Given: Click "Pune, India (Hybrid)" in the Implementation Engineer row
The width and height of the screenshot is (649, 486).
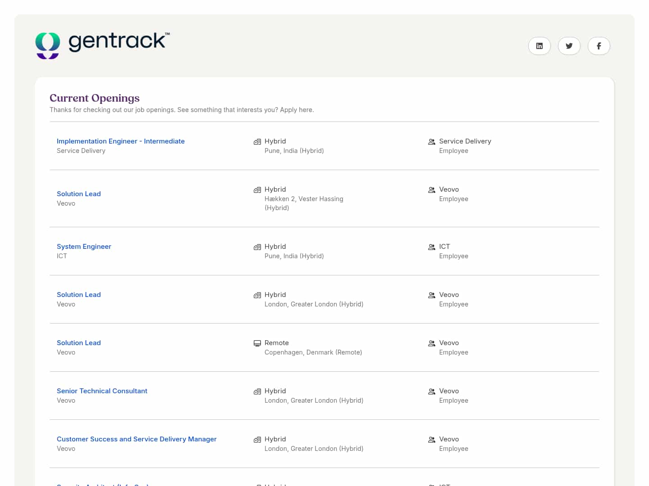Looking at the screenshot, I should [294, 151].
